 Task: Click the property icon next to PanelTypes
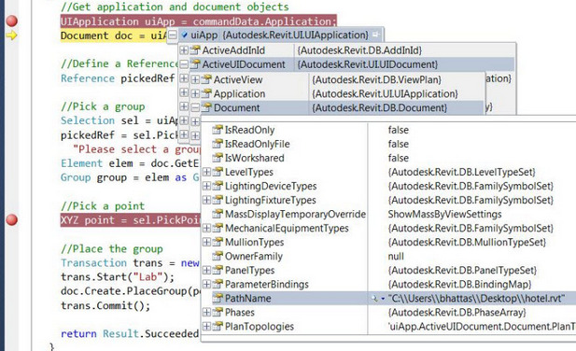click(x=218, y=270)
